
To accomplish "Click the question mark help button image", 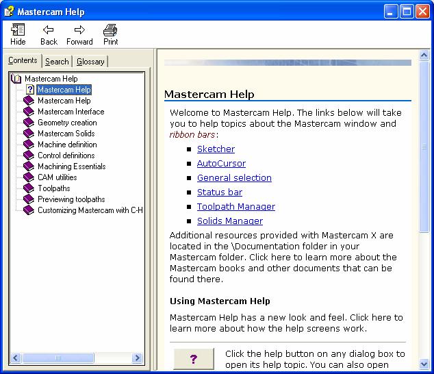I will 194,359.
